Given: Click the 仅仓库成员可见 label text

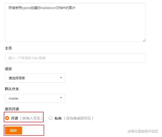Looking at the screenshot, I should pos(78,118).
